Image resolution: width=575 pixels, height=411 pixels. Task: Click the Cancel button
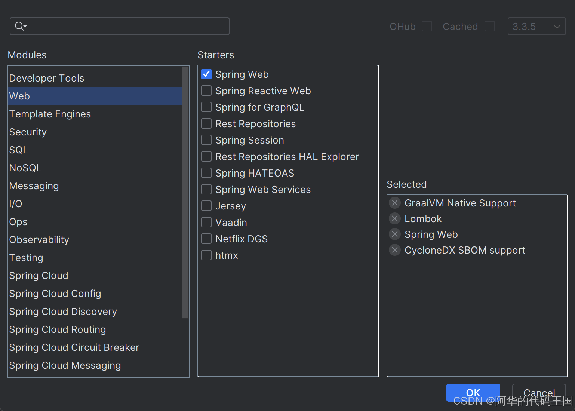(x=539, y=393)
